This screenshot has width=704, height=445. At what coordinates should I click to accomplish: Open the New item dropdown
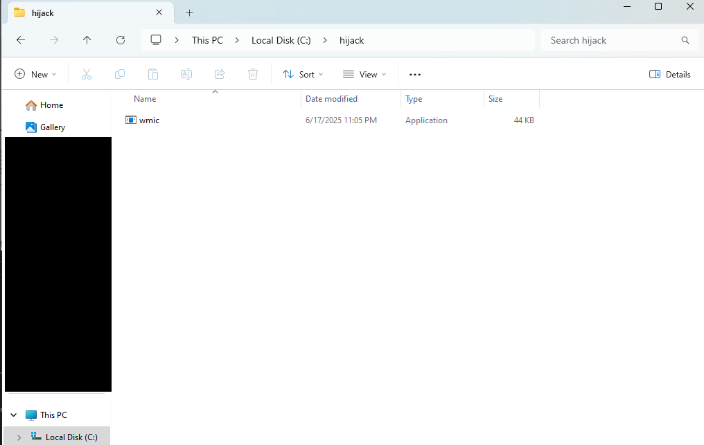(35, 74)
